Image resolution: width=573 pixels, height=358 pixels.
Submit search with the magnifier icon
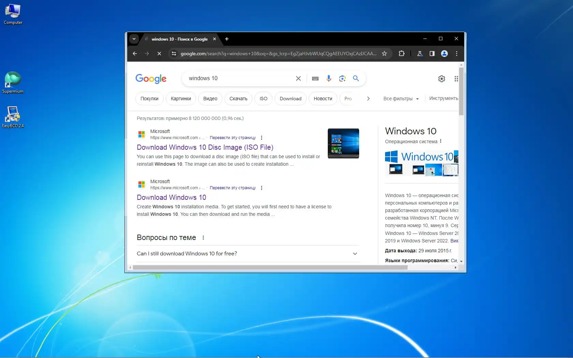[x=356, y=78]
